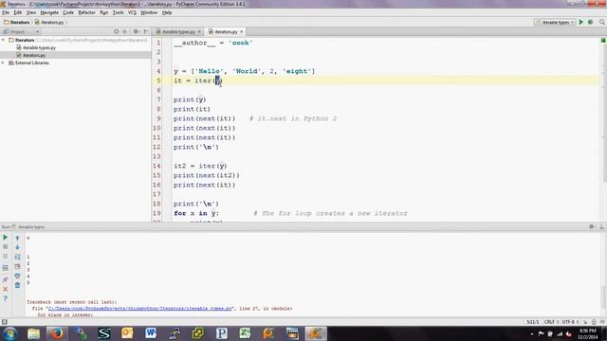
Task: Stop the process in Run panel
Action: [x=5, y=246]
